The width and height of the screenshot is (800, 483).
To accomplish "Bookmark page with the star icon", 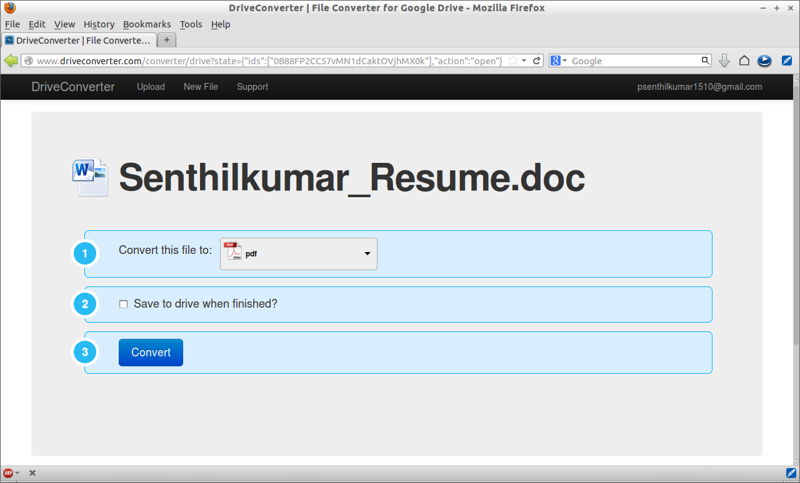I will point(512,61).
